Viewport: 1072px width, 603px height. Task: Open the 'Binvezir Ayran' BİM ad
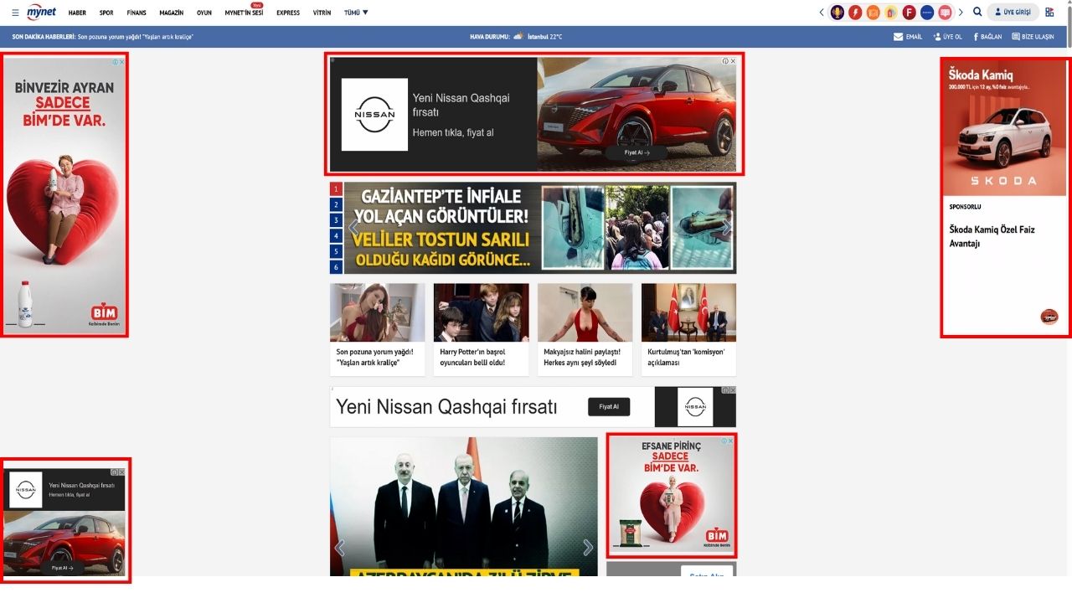coord(64,196)
